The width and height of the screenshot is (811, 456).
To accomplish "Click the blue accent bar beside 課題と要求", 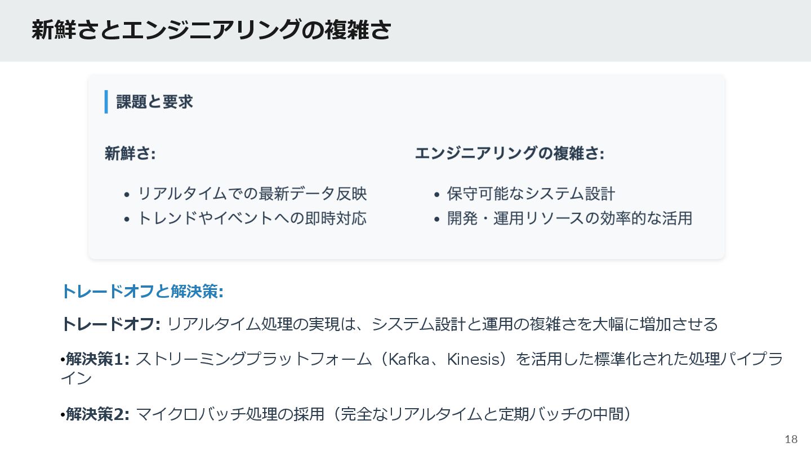I will pos(106,102).
